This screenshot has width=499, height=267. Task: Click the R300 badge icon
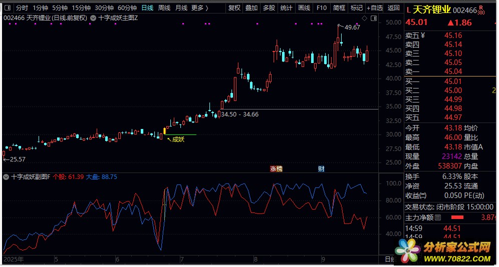(x=481, y=10)
